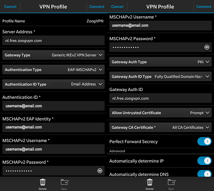214x191 pixels.
Task: Click the Server Address input field
Action: (x=53, y=41)
